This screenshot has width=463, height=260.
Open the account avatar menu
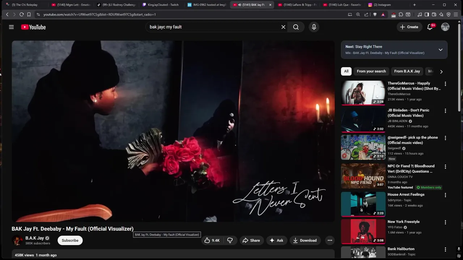pyautogui.click(x=445, y=27)
